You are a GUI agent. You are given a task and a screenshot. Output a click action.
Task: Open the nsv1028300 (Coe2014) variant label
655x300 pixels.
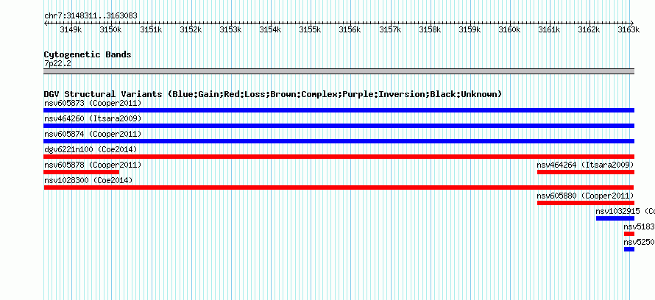[x=88, y=180]
